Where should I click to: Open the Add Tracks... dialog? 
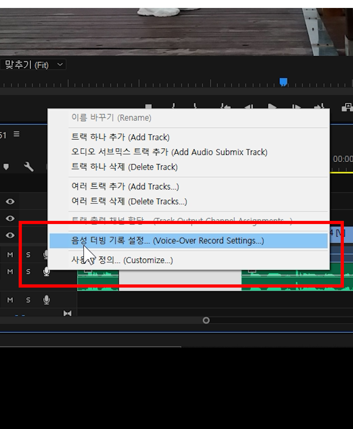tap(189, 187)
